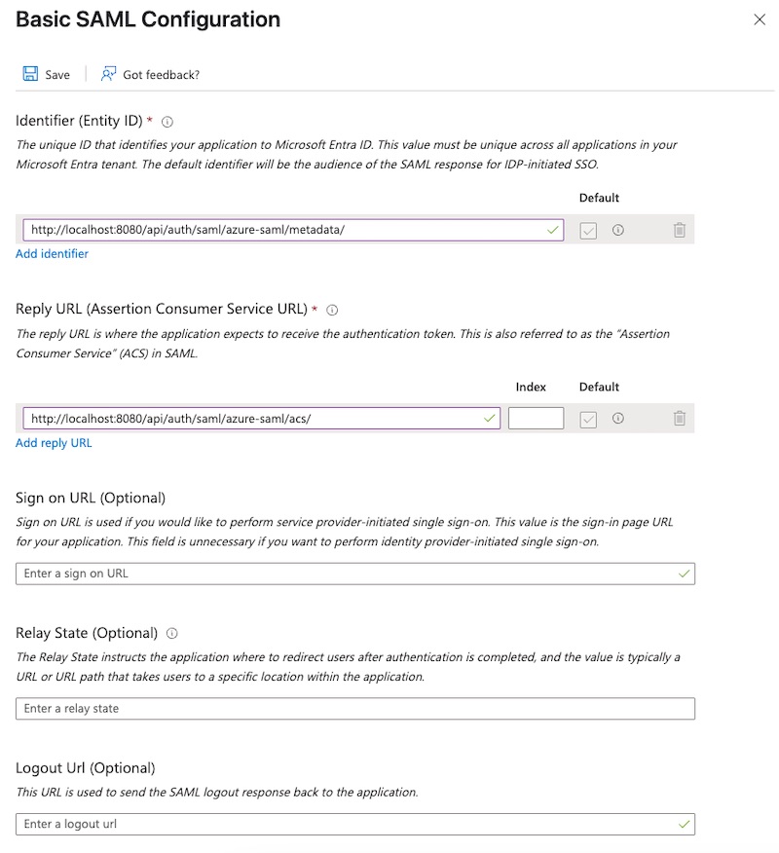Click the reply URL Index field
The width and height of the screenshot is (779, 853).
(x=536, y=419)
